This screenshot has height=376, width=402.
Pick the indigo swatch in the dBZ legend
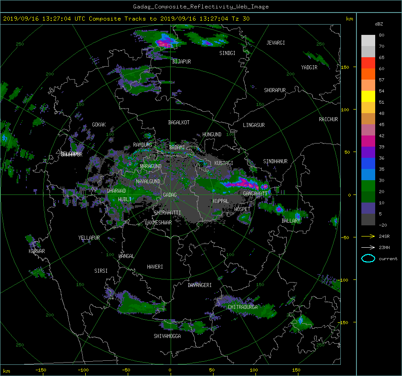pos(368,208)
